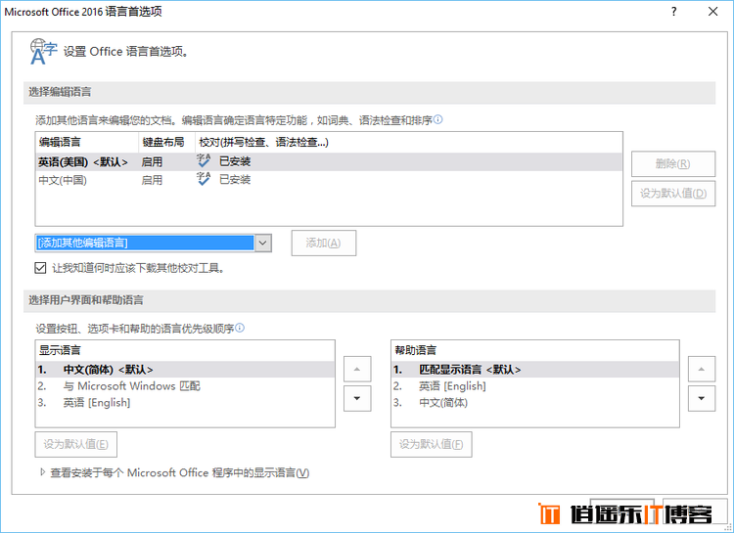Select 中文(简体) <默认> in display language list
The image size is (734, 533).
pyautogui.click(x=185, y=370)
